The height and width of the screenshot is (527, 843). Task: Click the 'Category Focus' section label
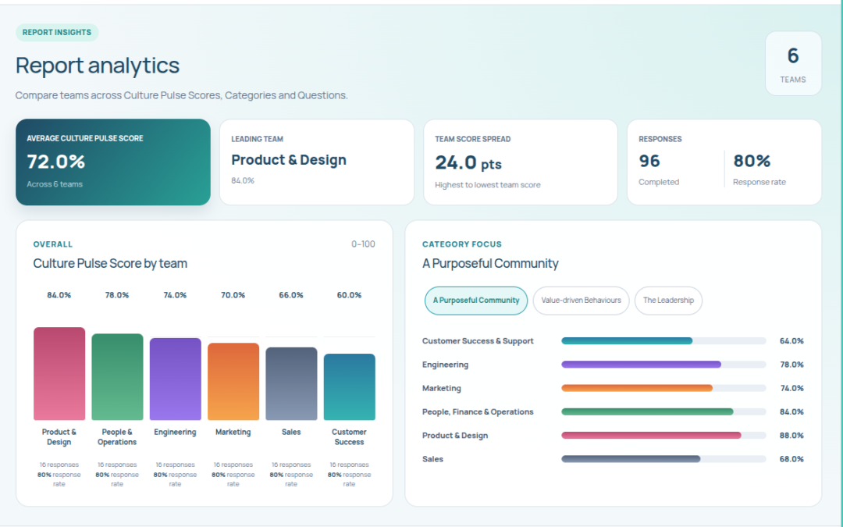[462, 244]
